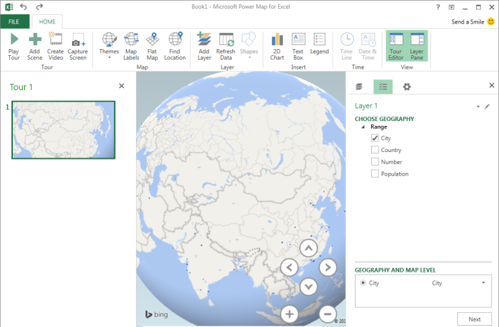Click the smiley face icon
Viewport: 499px width, 327px height.
[x=491, y=22]
